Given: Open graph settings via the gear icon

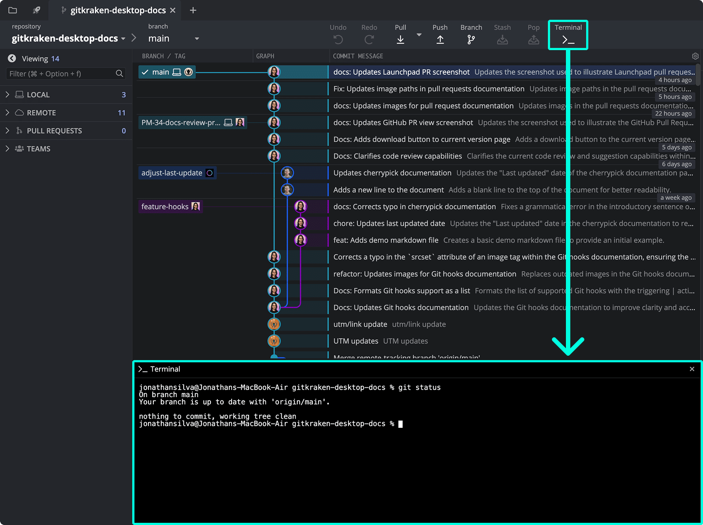Looking at the screenshot, I should pos(695,56).
